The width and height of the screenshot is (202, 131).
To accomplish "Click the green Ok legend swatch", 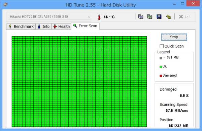I will [x=161, y=67].
